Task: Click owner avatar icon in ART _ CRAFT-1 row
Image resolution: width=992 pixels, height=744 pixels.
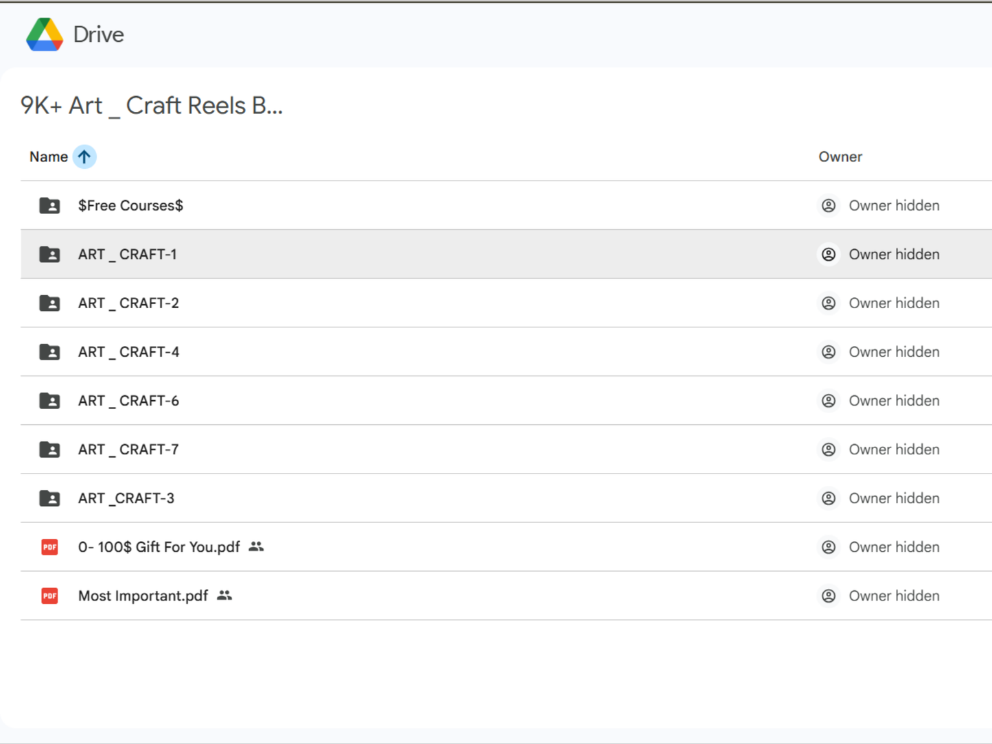Action: pos(829,254)
